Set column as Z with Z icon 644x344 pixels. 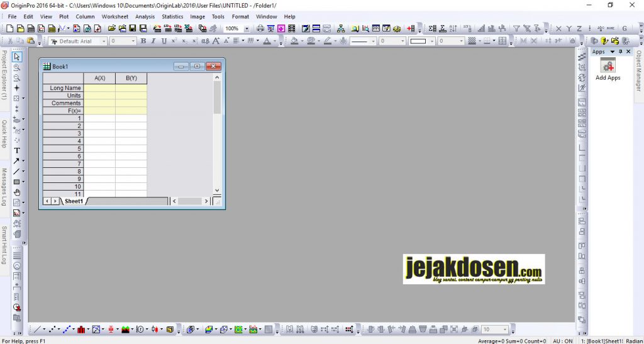click(x=579, y=29)
